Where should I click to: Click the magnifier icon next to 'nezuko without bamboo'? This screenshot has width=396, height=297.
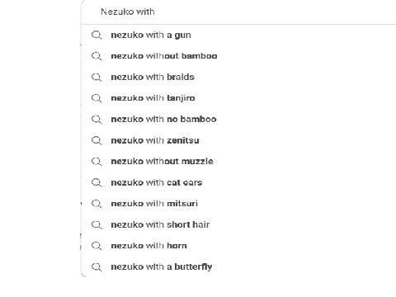click(97, 56)
